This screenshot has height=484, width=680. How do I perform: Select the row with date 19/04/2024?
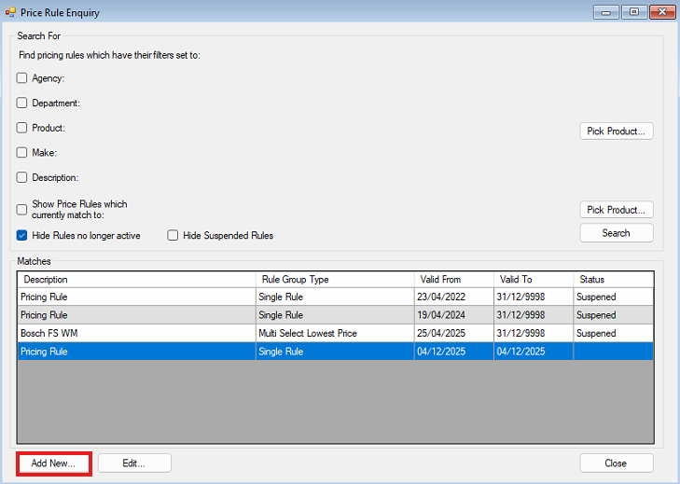pyautogui.click(x=335, y=315)
